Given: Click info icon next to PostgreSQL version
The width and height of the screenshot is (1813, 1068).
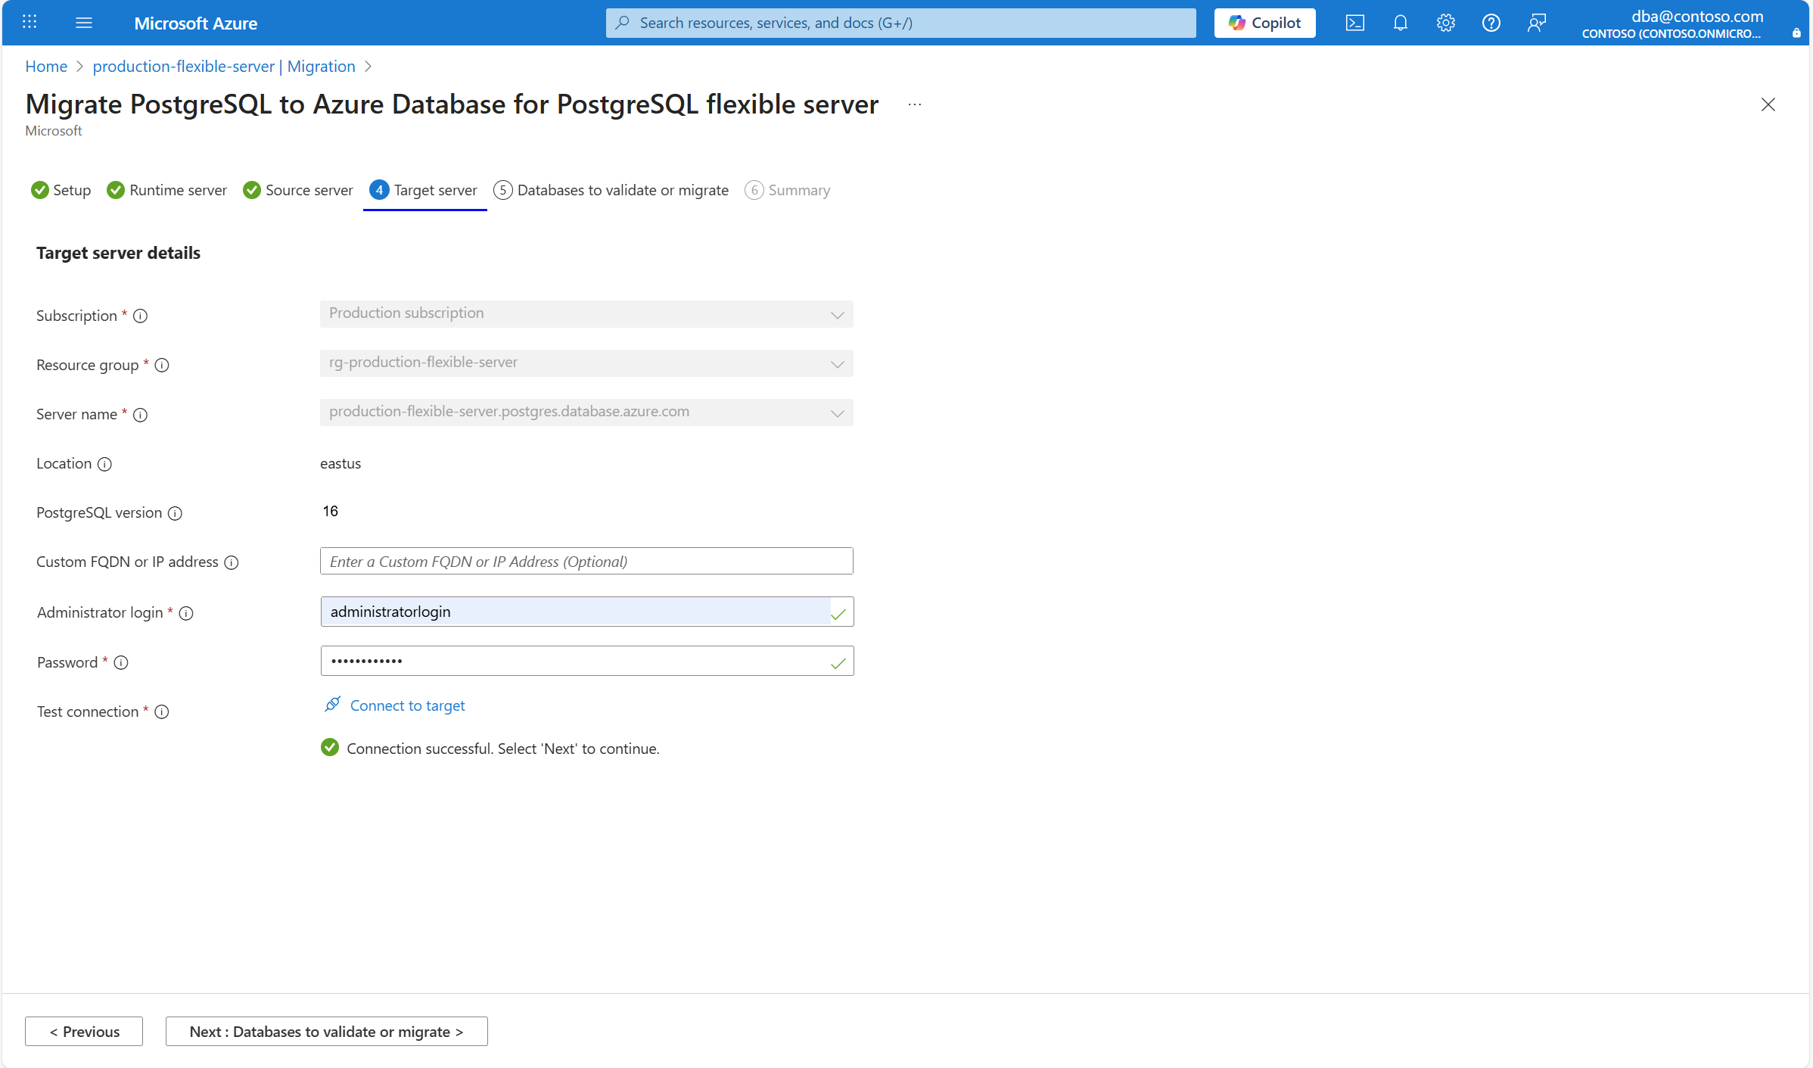Looking at the screenshot, I should pyautogui.click(x=175, y=513).
